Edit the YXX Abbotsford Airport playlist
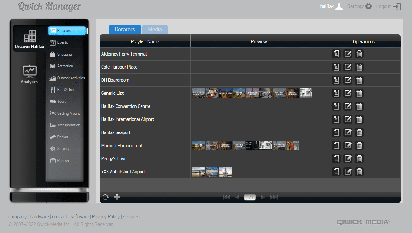The width and height of the screenshot is (412, 233). coord(348,172)
